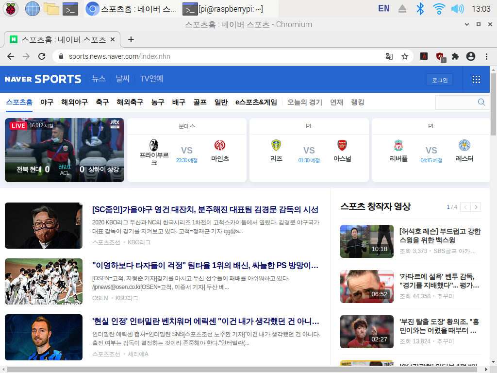Go forward in browser history
Image resolution: width=497 pixels, height=373 pixels.
(26, 56)
